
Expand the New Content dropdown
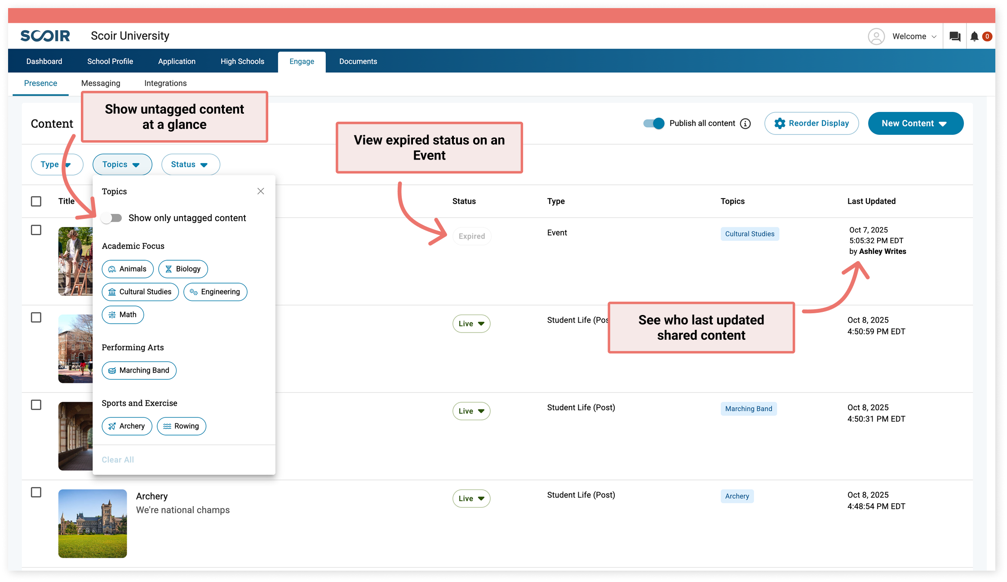pos(915,124)
